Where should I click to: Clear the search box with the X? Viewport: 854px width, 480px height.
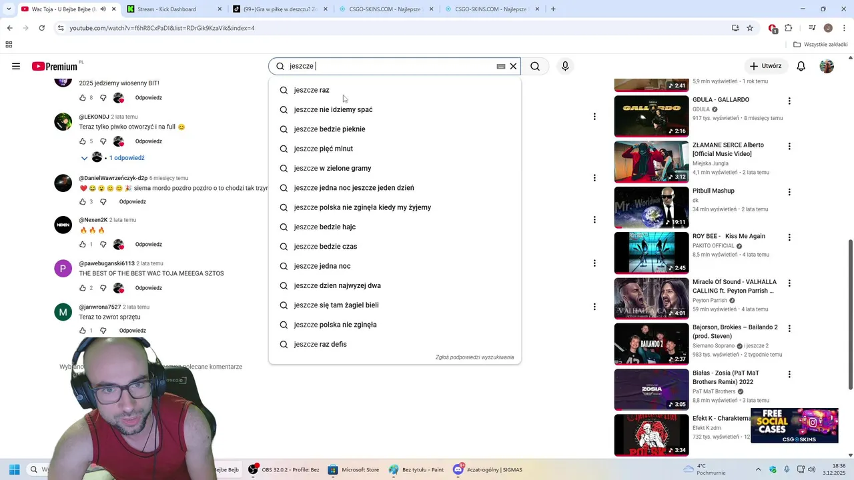tap(513, 66)
